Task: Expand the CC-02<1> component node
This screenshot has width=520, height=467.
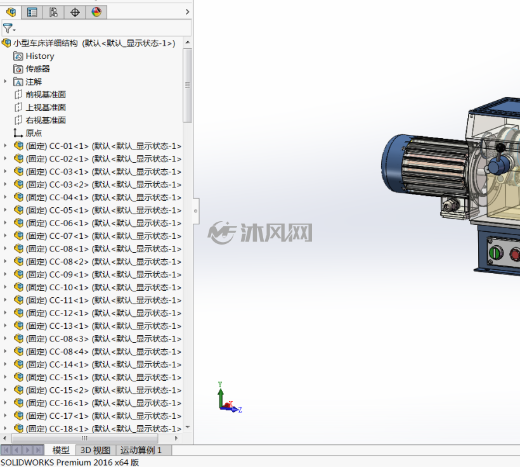Action: [x=5, y=158]
